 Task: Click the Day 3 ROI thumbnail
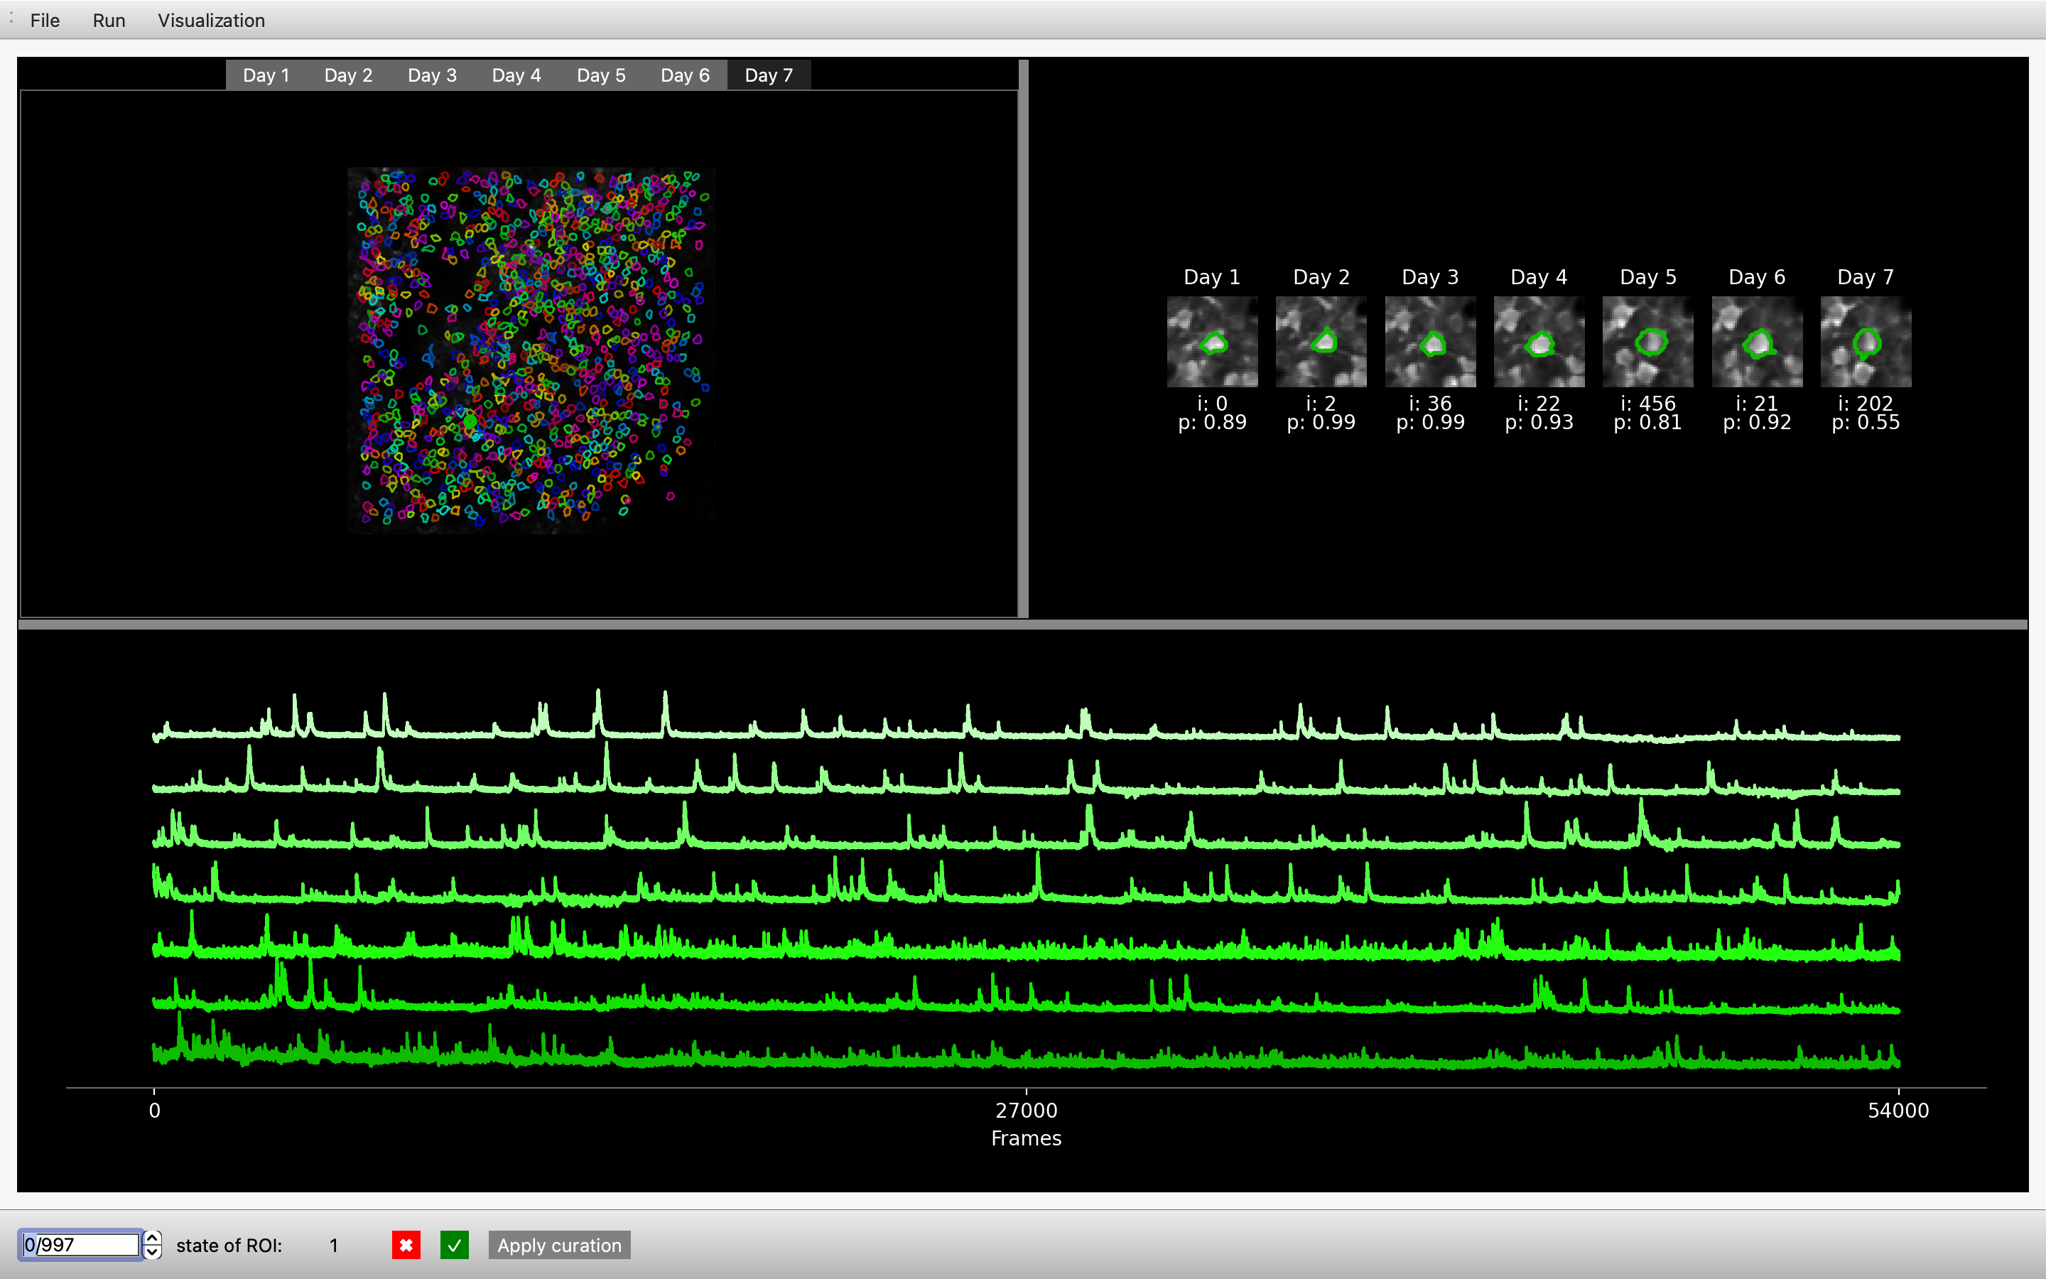pyautogui.click(x=1431, y=342)
